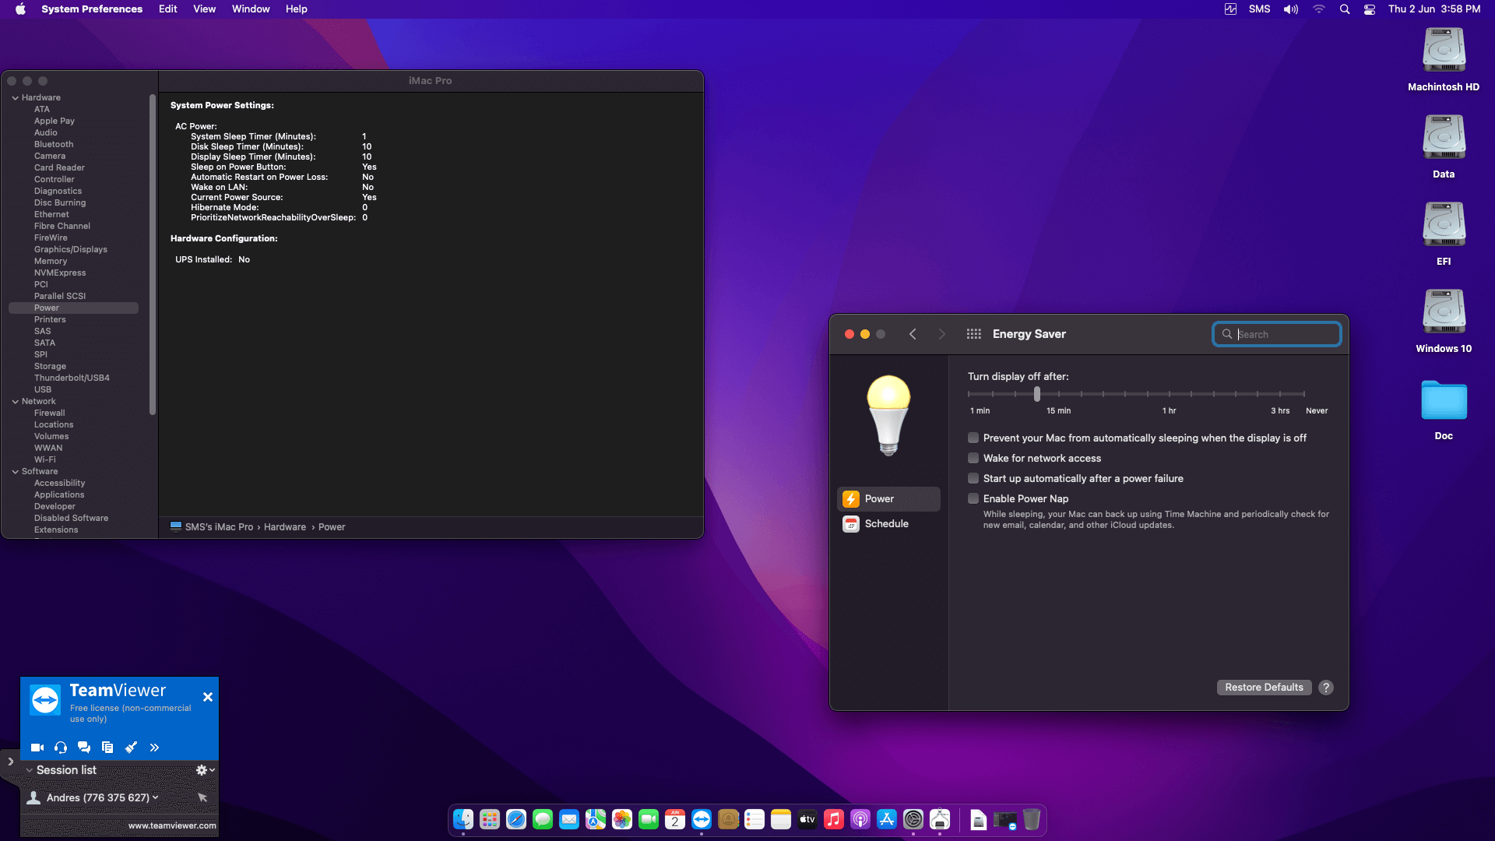The width and height of the screenshot is (1495, 841).
Task: Open the TeamViewer chat bubbles icon
Action: click(84, 748)
